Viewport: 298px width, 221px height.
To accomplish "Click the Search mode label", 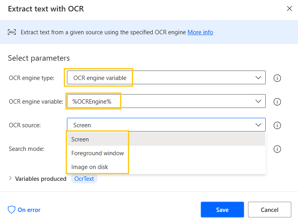I will click(x=26, y=149).
